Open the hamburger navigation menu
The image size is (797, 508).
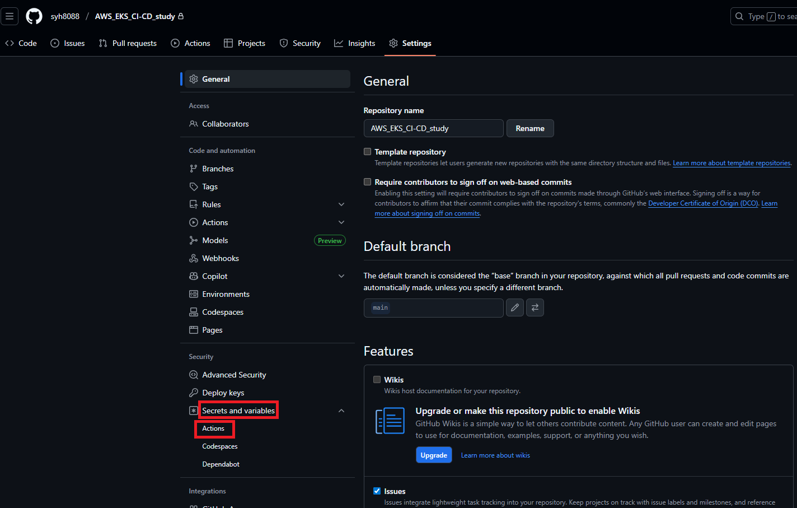coord(10,16)
